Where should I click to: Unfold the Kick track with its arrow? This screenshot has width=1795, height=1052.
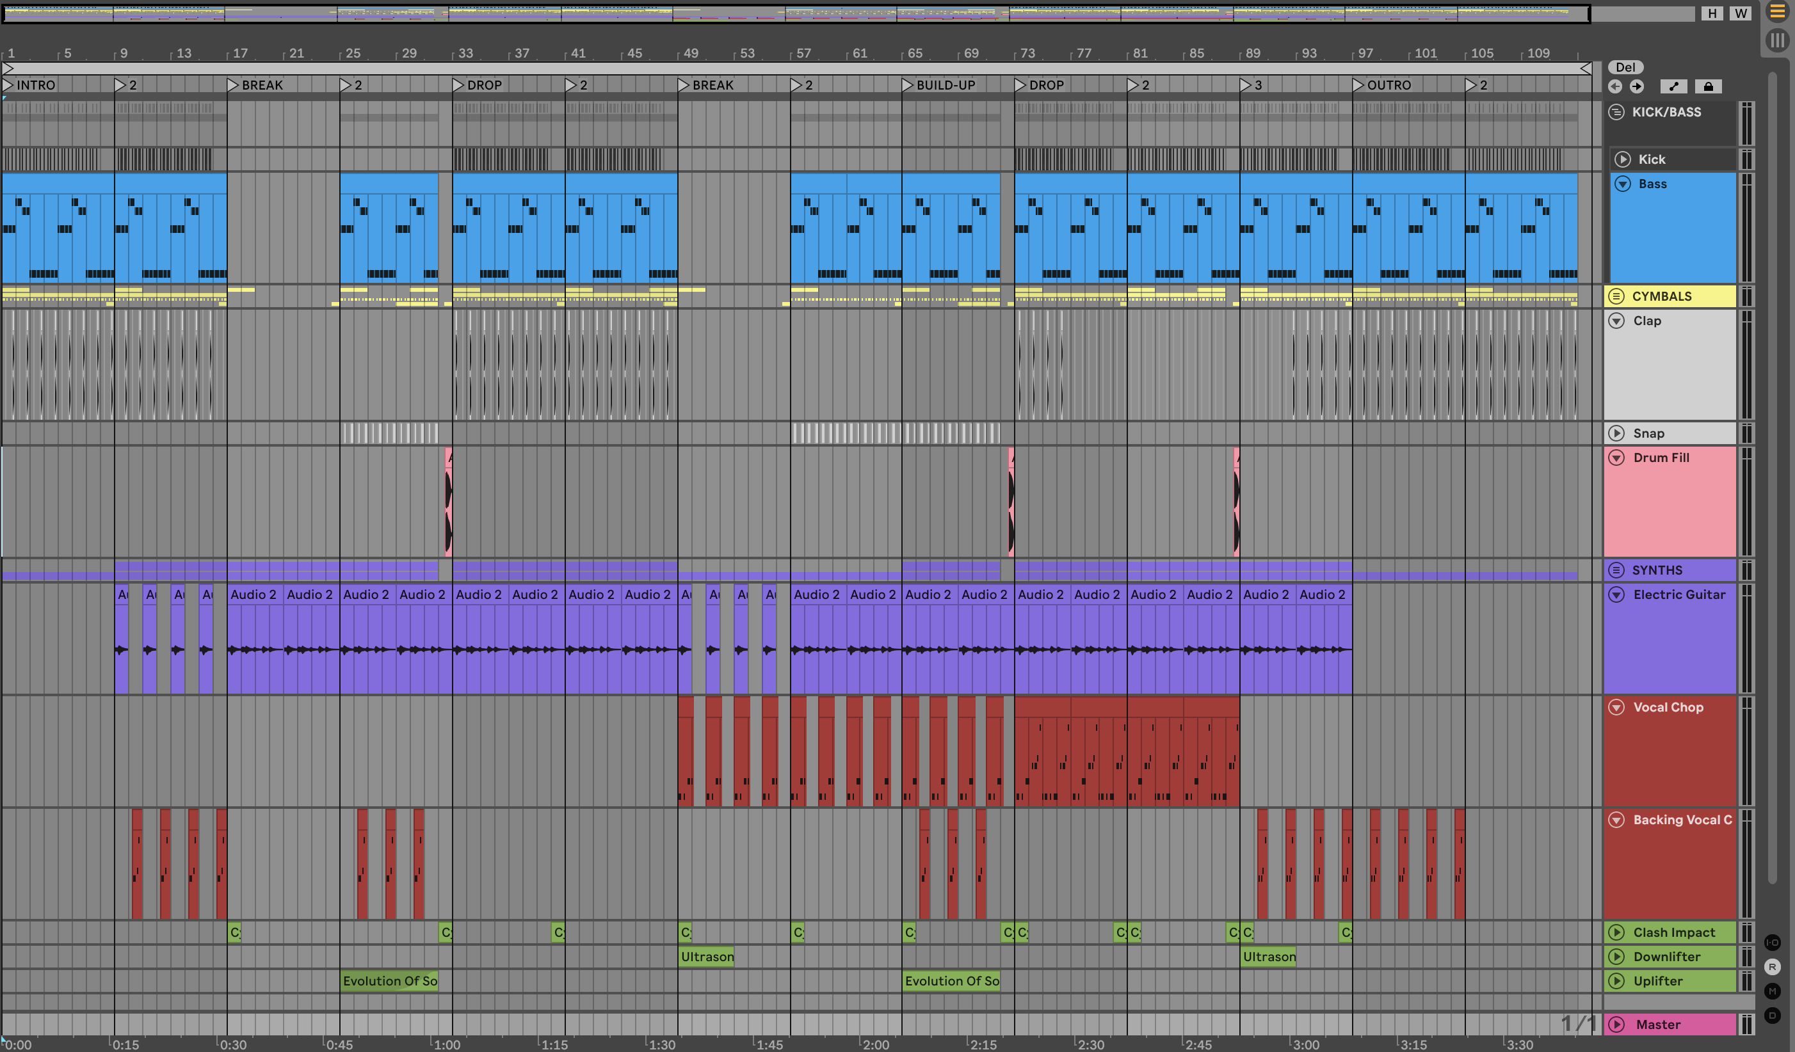(1623, 159)
